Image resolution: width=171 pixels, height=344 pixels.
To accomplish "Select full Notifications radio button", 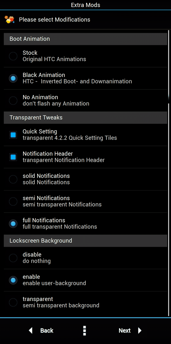I will coord(13,223).
